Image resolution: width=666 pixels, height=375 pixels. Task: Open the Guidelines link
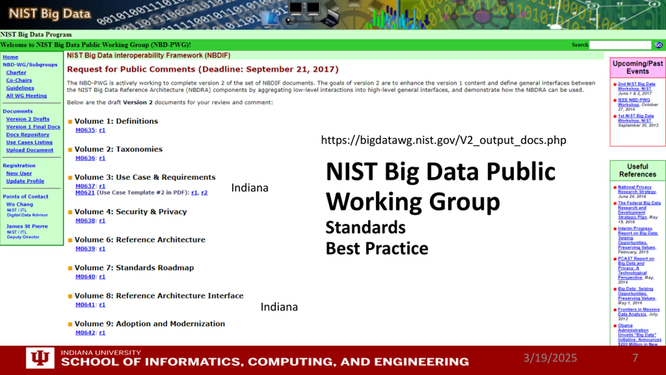[20, 88]
